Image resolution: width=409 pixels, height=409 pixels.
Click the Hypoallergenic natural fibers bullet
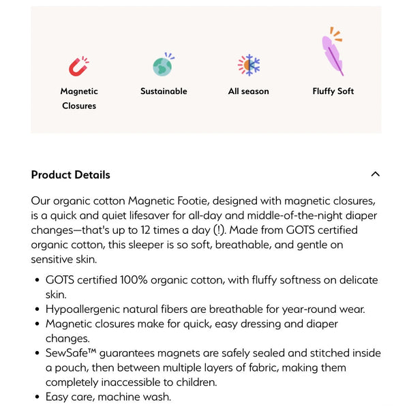205,309
